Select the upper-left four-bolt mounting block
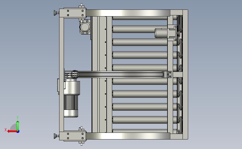Image resolution: width=242 pixels, height=149 pixels. [73, 13]
